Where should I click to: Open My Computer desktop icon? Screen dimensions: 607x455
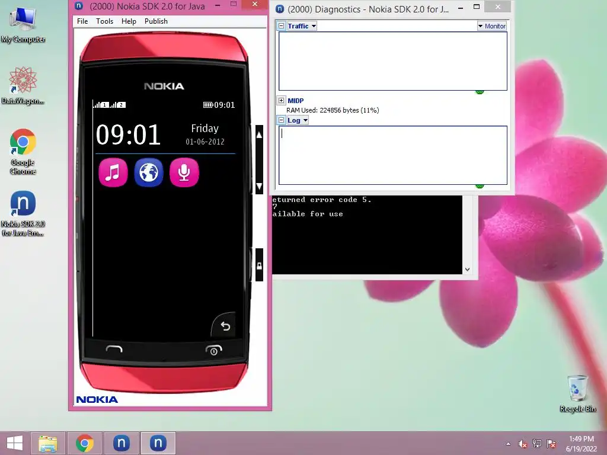23,25
